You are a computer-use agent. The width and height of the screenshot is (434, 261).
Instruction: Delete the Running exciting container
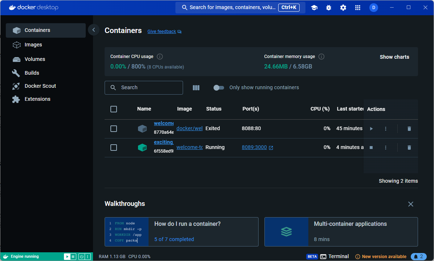click(x=409, y=148)
